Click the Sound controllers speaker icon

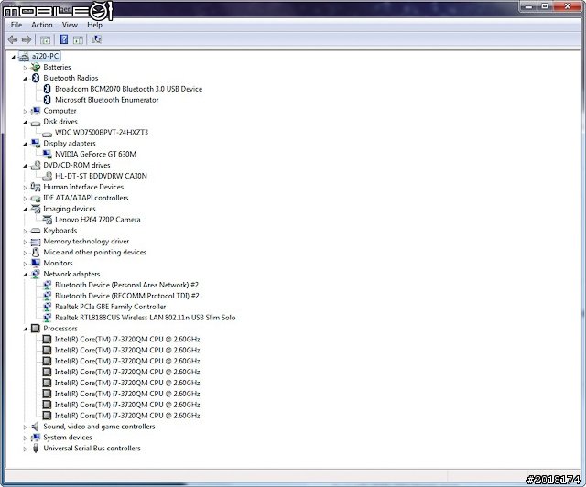click(36, 427)
